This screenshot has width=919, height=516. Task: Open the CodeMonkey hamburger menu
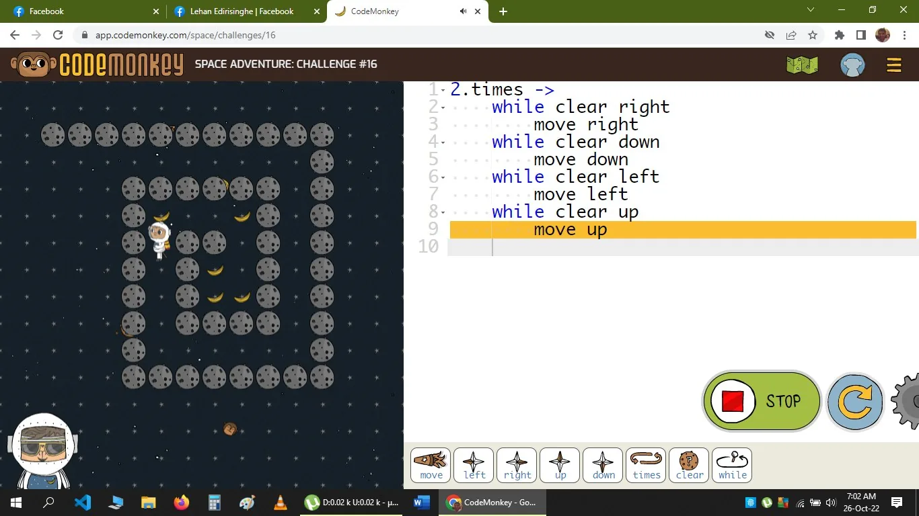tap(893, 64)
